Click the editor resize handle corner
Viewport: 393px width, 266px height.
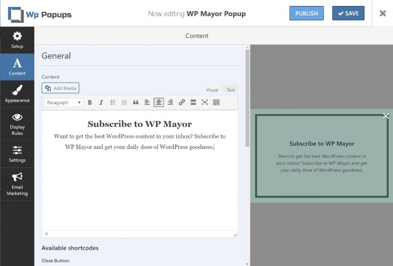coord(235,235)
